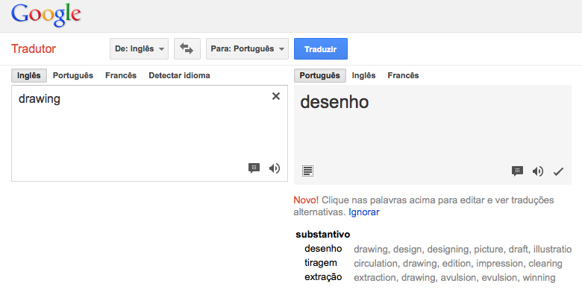
Task: Click the blue Traduzir button
Action: [x=321, y=48]
